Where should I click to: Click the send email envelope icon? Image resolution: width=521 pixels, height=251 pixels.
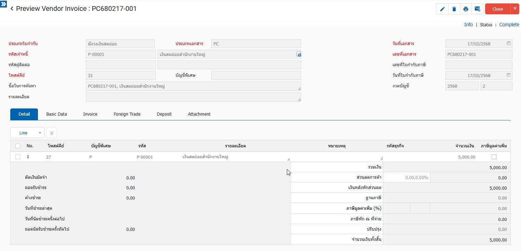click(477, 9)
